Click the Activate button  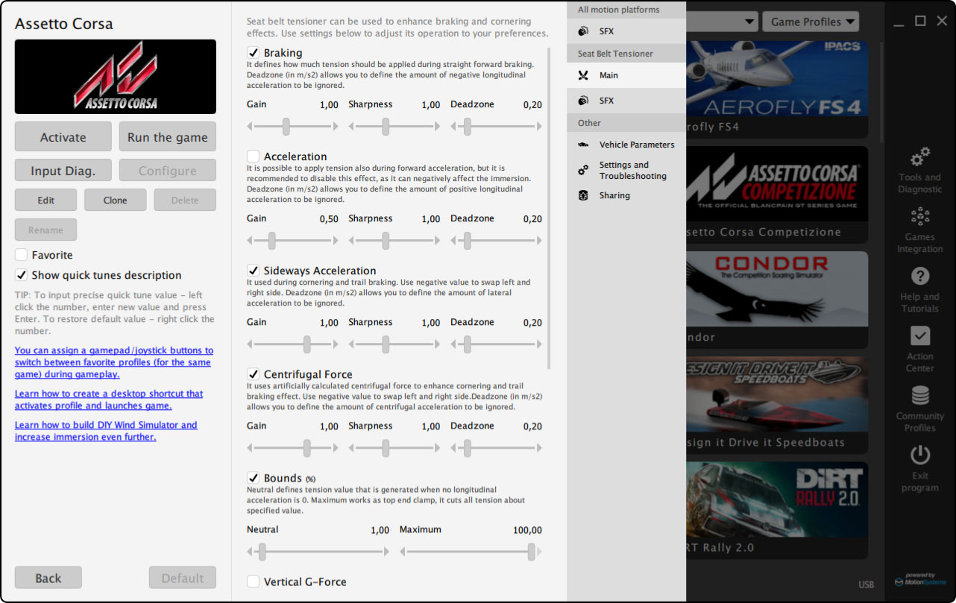tap(63, 136)
